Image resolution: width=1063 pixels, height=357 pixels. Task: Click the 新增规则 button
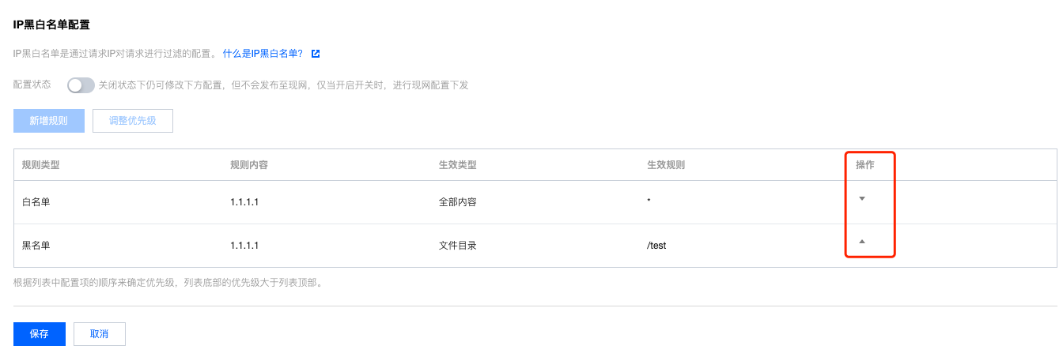[49, 121]
